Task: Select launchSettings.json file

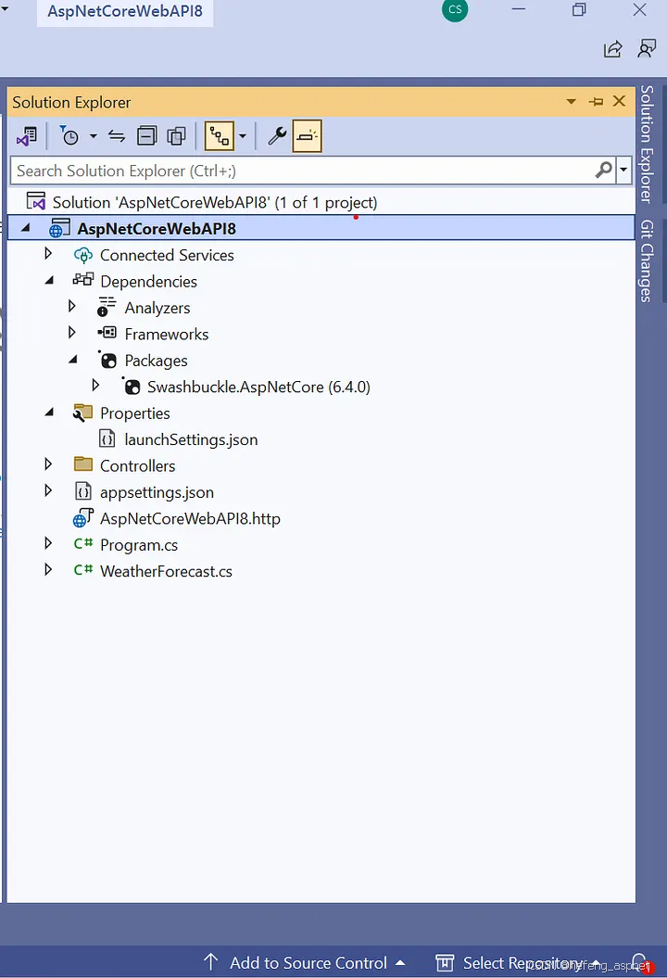Action: point(191,439)
